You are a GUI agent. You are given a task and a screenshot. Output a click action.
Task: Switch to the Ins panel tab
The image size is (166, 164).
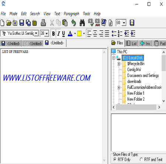point(145,43)
